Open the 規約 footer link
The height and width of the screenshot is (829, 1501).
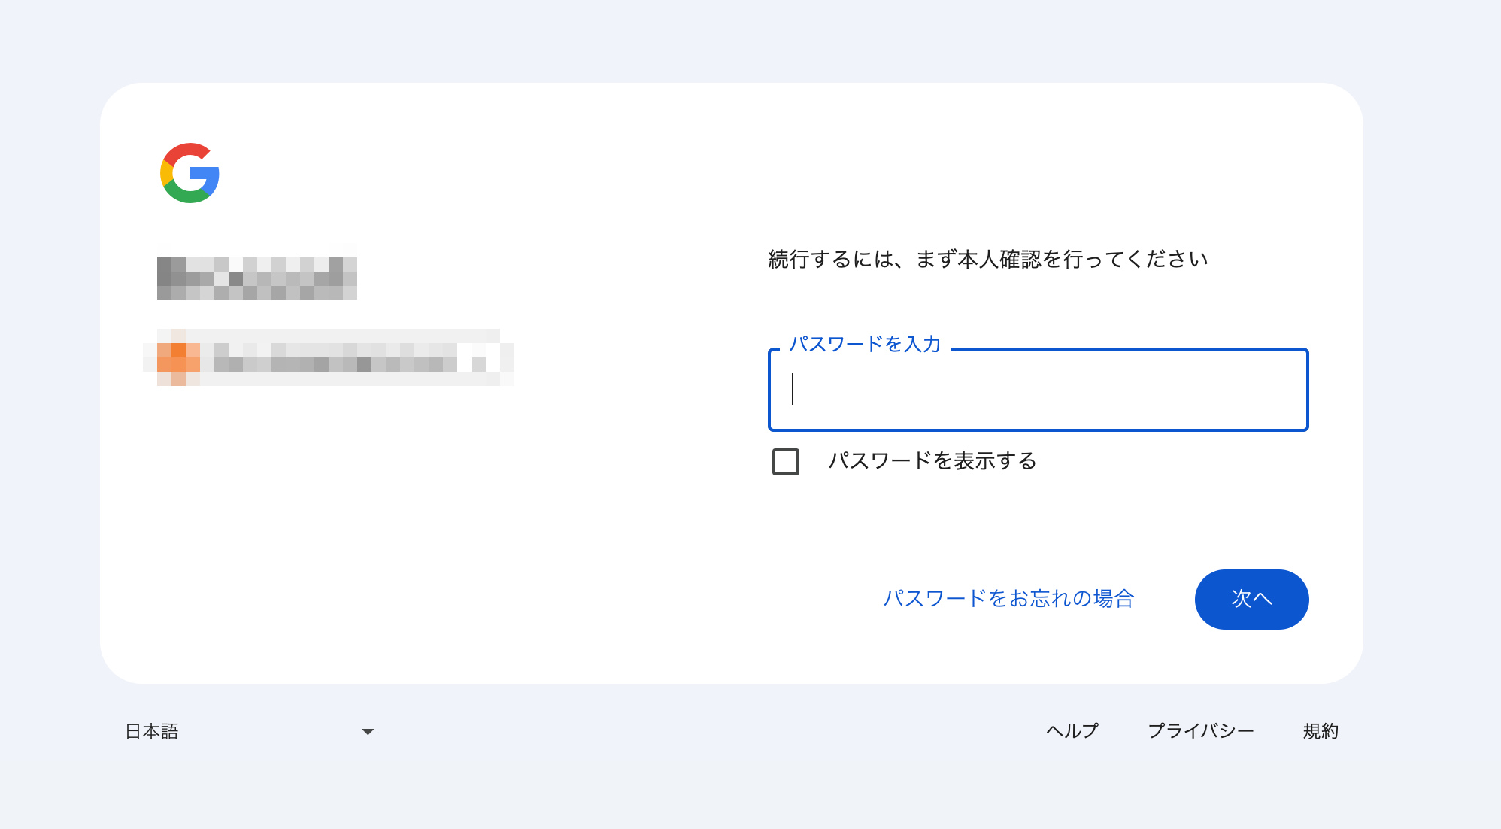click(x=1321, y=731)
